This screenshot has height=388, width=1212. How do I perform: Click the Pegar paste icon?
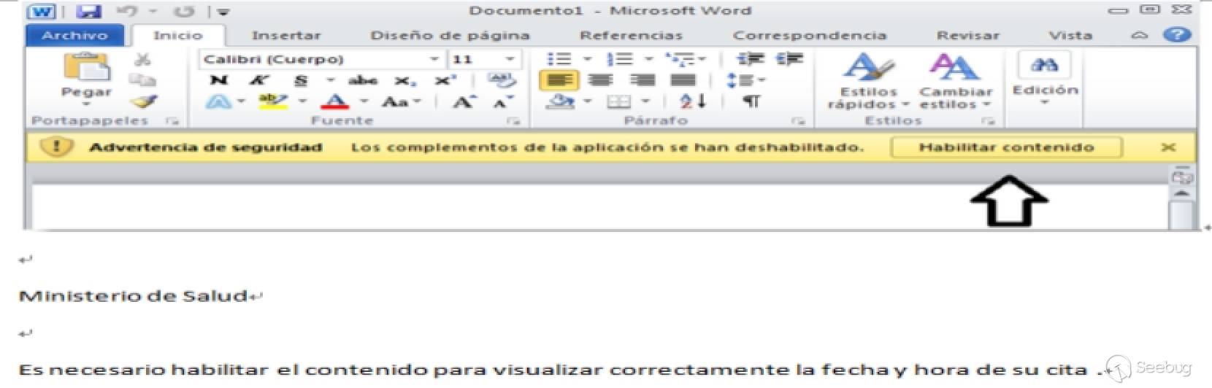tap(86, 67)
